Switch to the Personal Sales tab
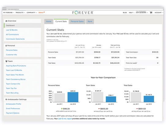The height and width of the screenshot is (126, 166). pyautogui.click(x=77, y=21)
